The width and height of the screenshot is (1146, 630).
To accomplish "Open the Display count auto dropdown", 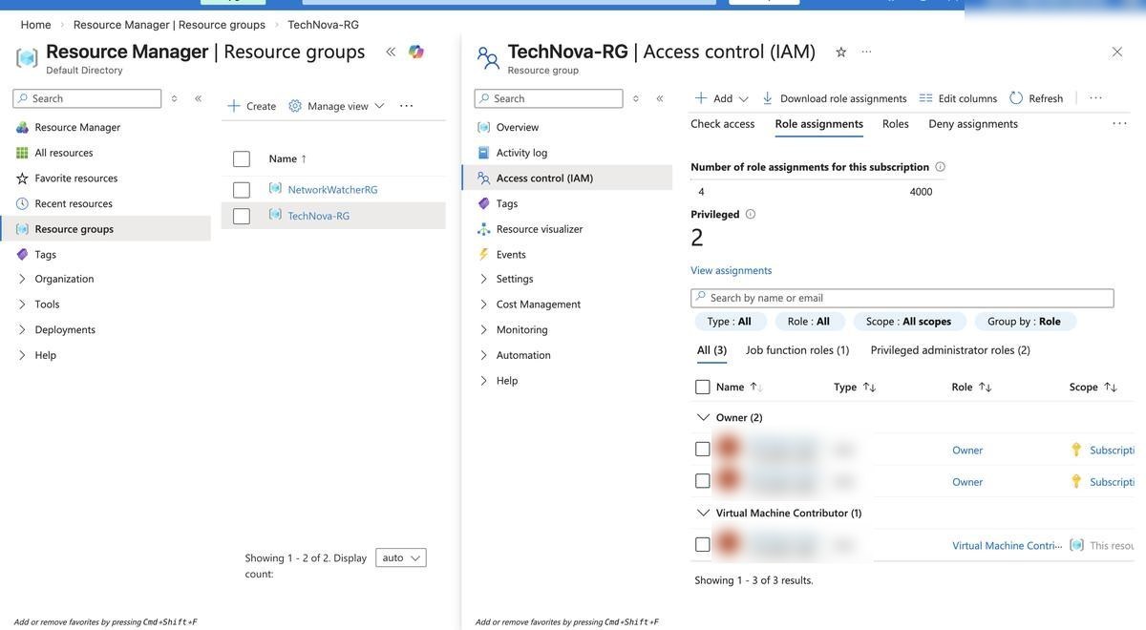I will [x=401, y=557].
